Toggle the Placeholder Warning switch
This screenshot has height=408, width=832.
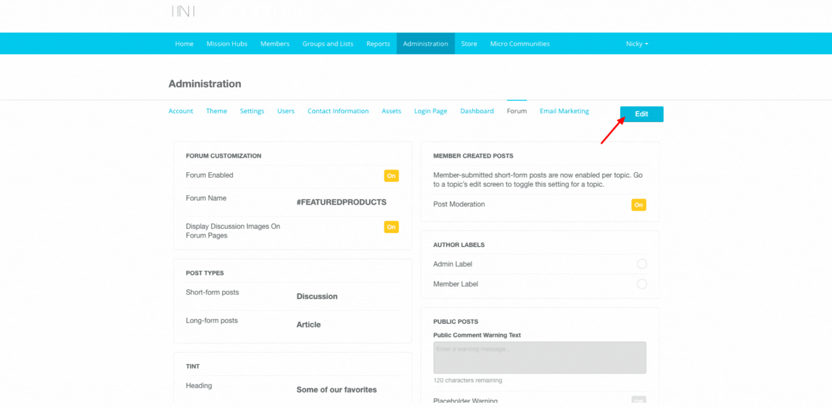tap(638, 400)
